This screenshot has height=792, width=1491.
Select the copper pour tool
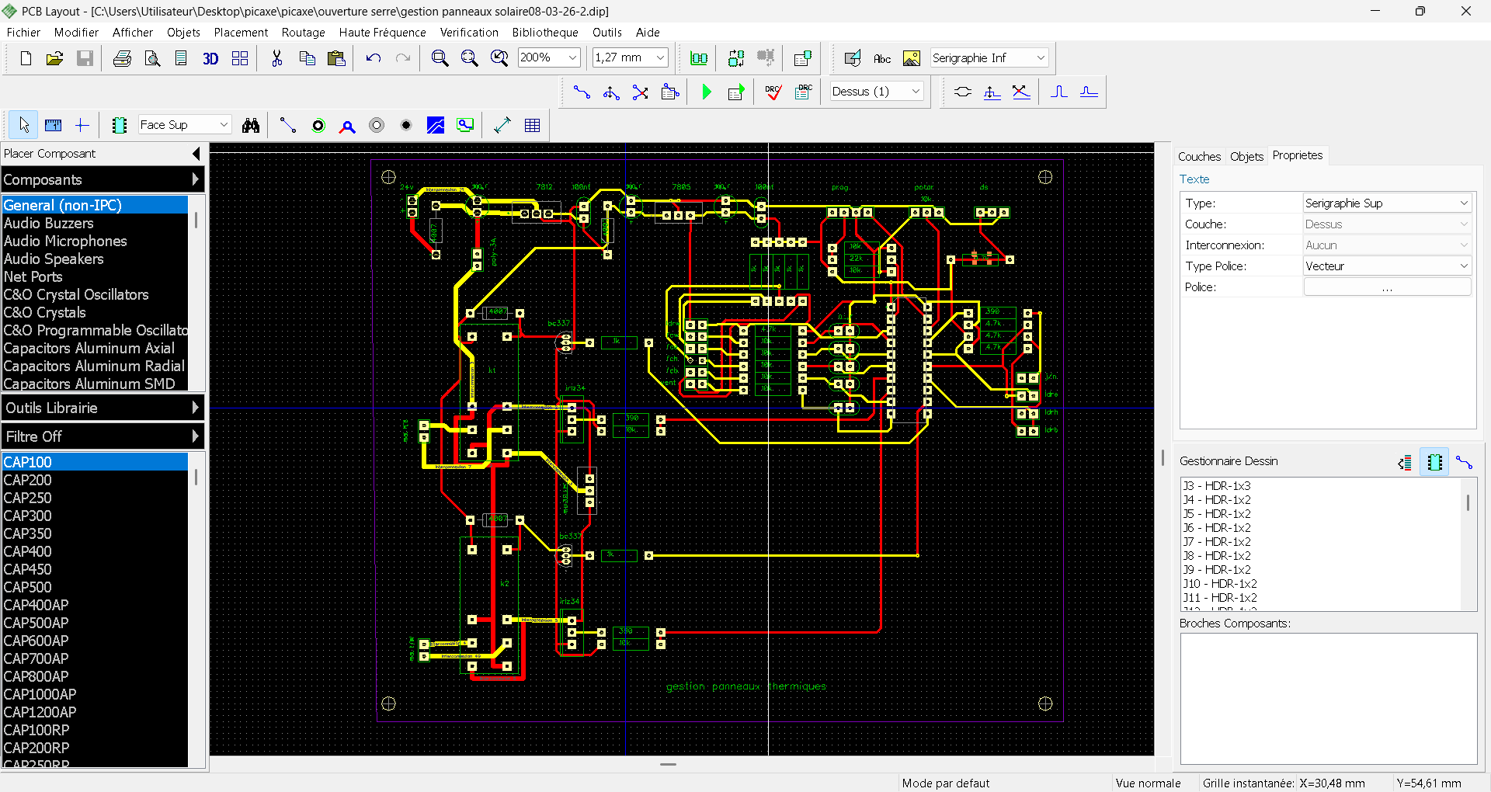tap(436, 126)
